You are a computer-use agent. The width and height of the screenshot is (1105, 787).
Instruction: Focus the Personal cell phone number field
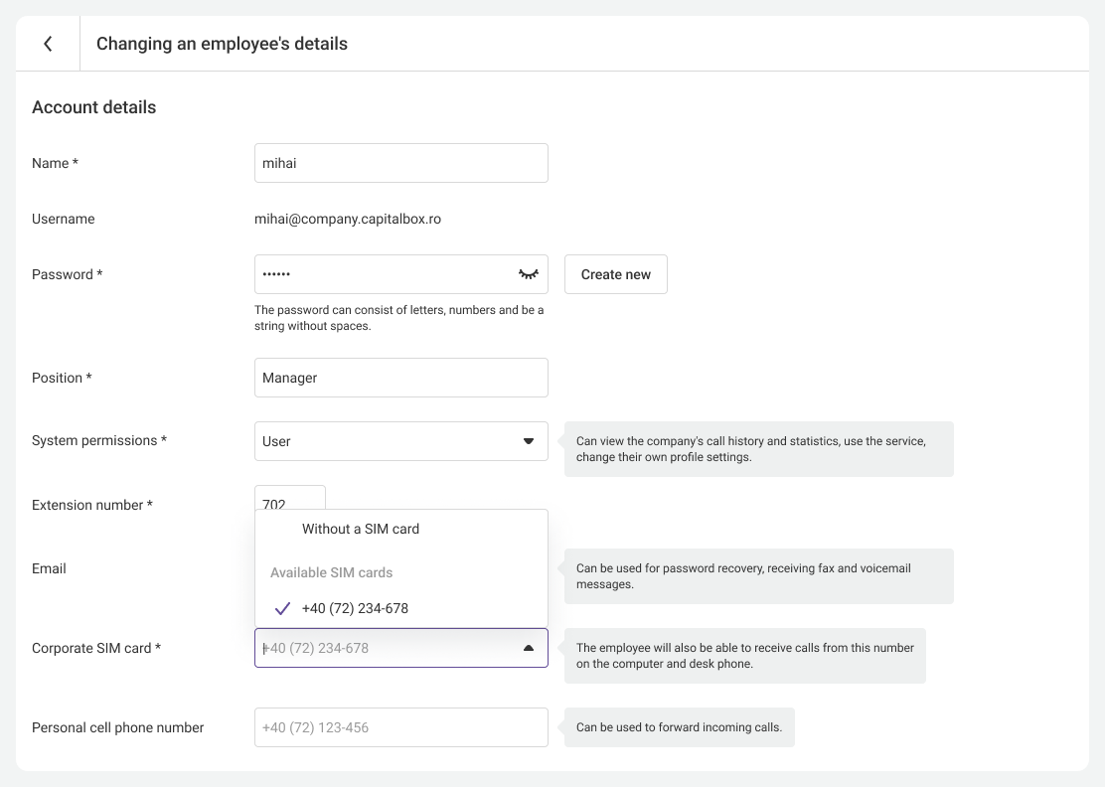(400, 727)
